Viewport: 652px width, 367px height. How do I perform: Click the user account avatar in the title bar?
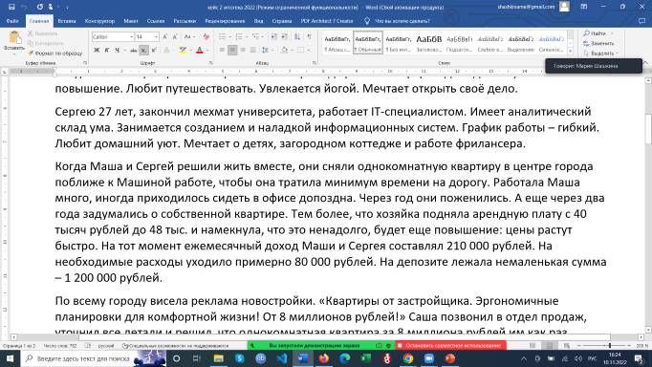click(564, 7)
